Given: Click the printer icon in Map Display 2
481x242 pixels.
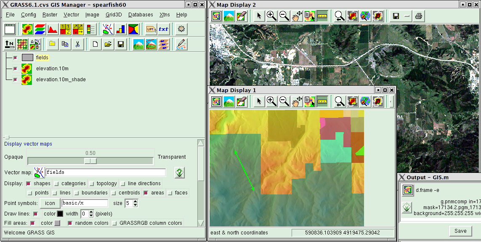Looking at the screenshot, I should click(x=419, y=16).
